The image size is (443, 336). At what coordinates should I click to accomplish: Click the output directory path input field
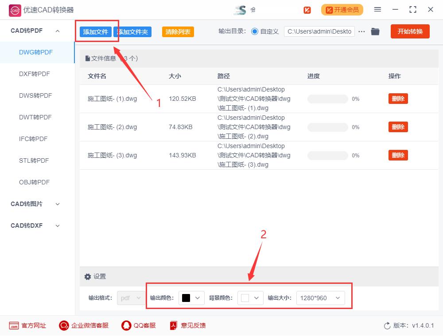(x=319, y=31)
